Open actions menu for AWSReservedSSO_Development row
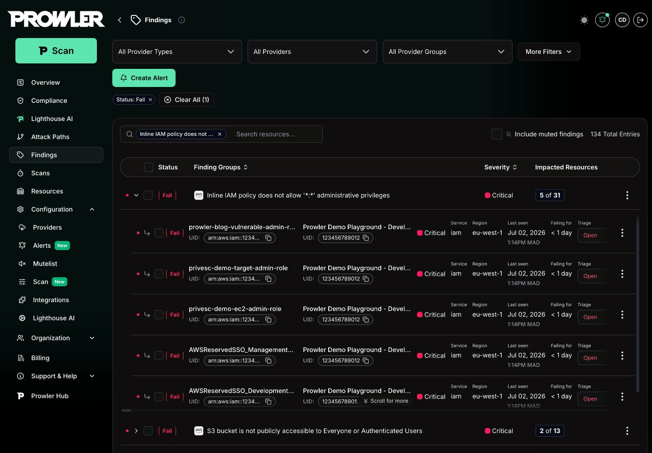 coord(622,396)
